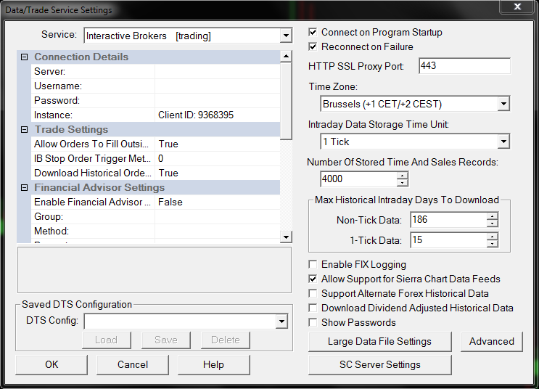Click the Stored Time And Sales Records field
This screenshot has height=389, width=539.
358,179
